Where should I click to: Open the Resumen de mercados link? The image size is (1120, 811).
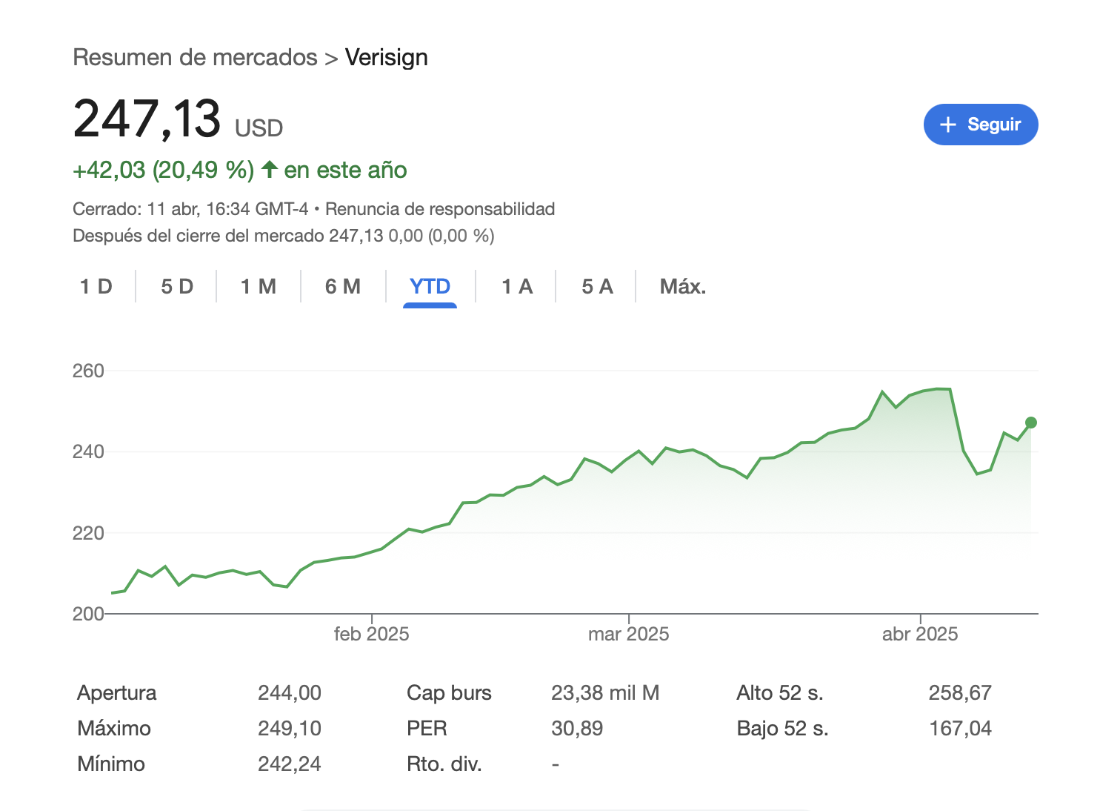(x=195, y=57)
